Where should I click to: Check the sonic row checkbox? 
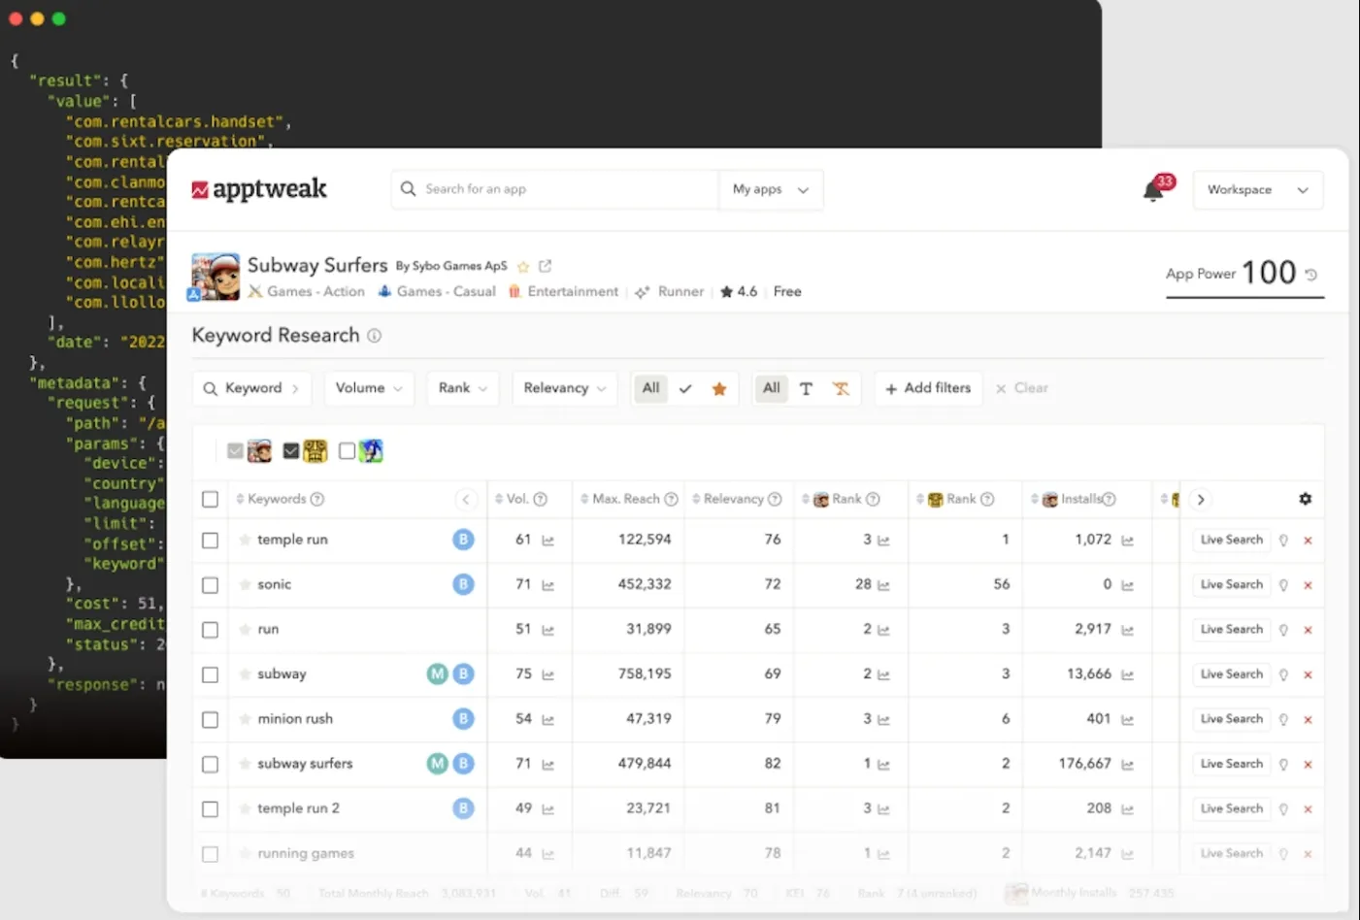tap(210, 585)
